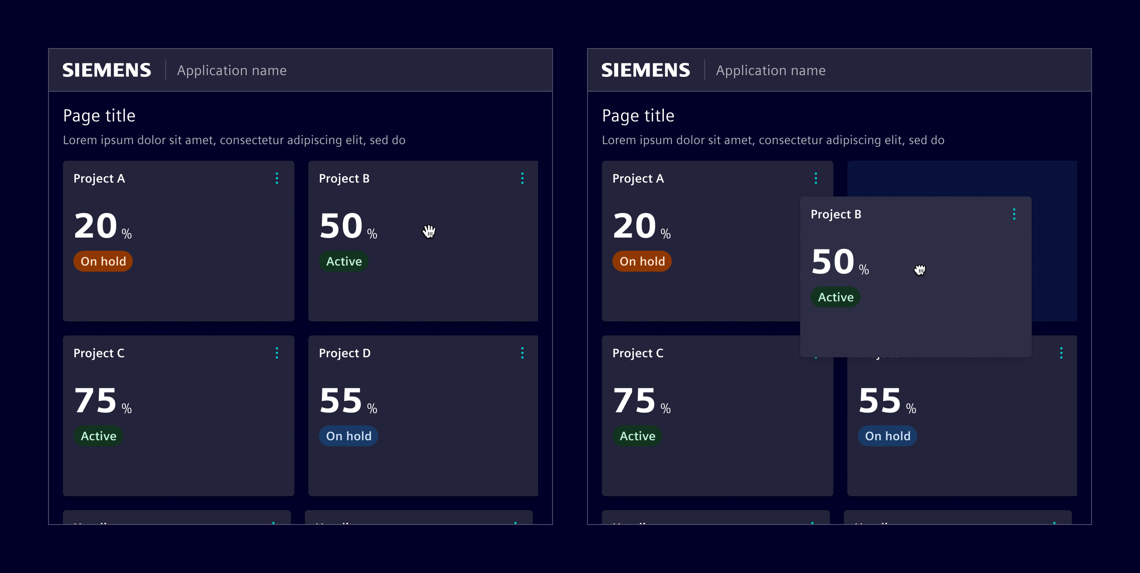This screenshot has width=1140, height=573.
Task: Open kebab menu of right panel's 55% card
Action: 1061,353
